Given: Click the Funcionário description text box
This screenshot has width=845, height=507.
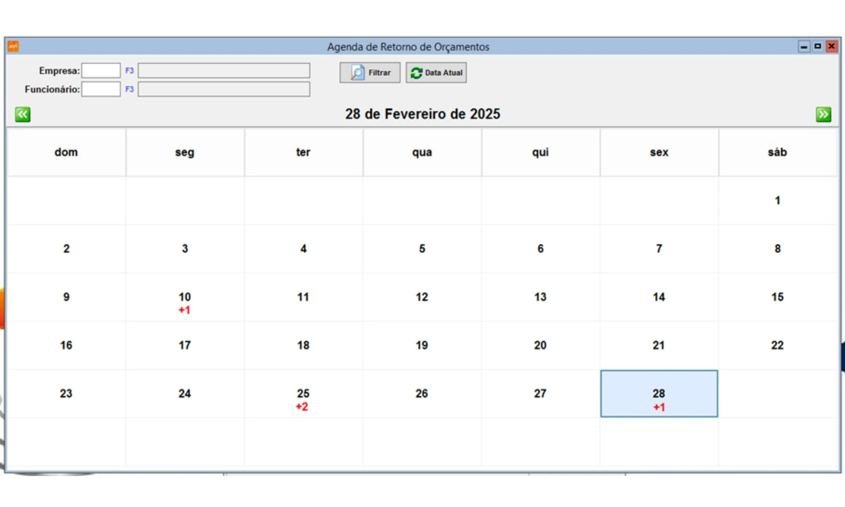Looking at the screenshot, I should tap(224, 89).
